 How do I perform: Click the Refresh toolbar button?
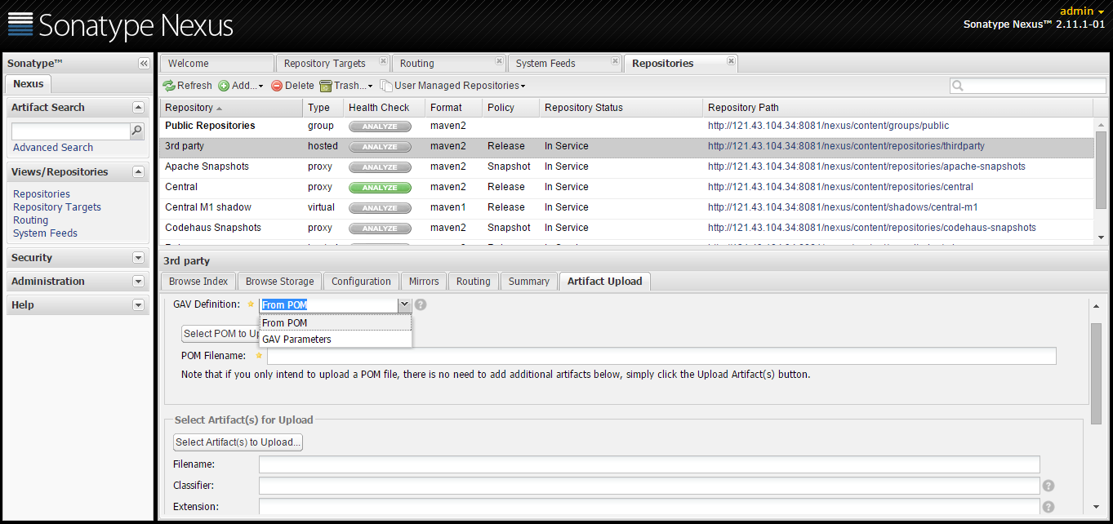tap(187, 86)
